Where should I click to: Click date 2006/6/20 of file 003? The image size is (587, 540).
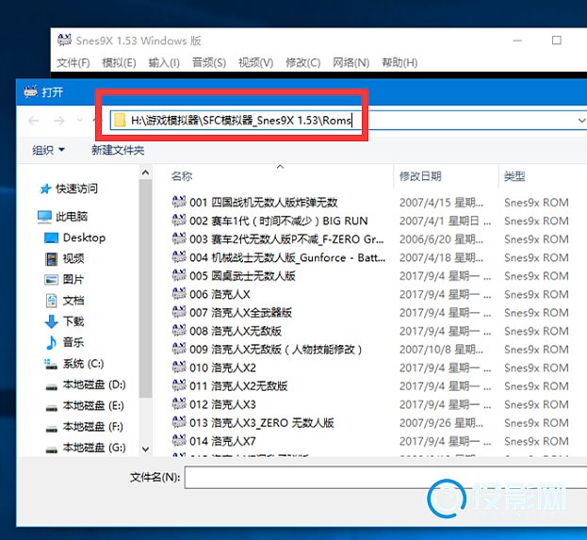pos(441,239)
